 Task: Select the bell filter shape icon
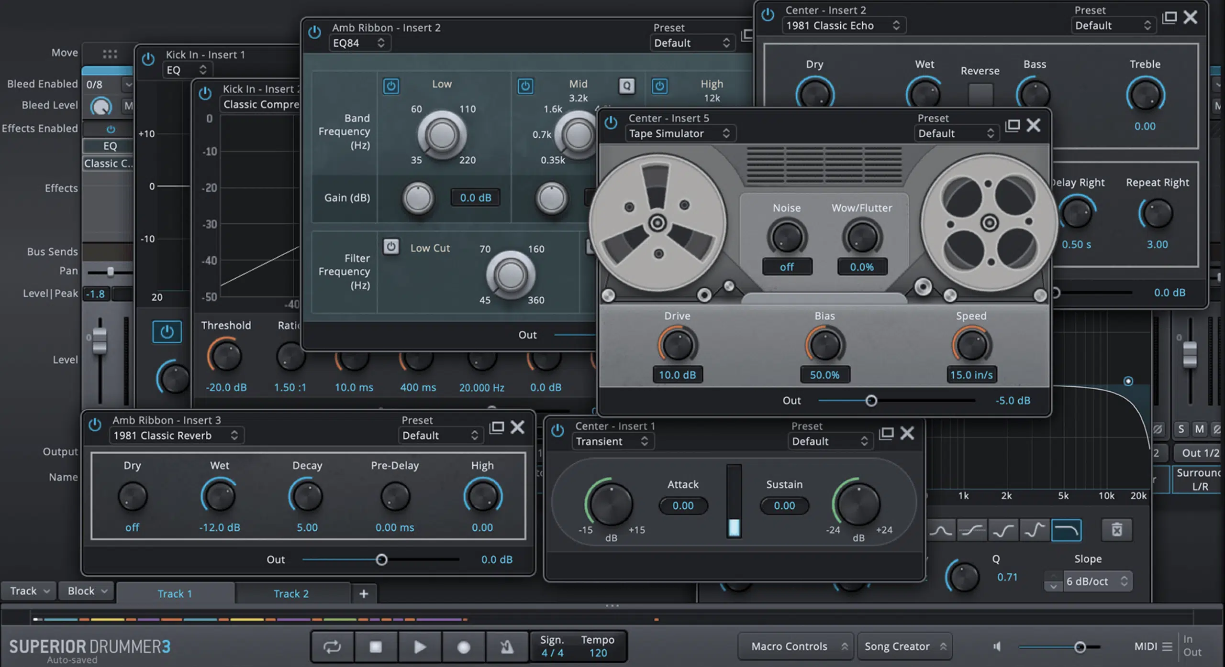coord(940,530)
